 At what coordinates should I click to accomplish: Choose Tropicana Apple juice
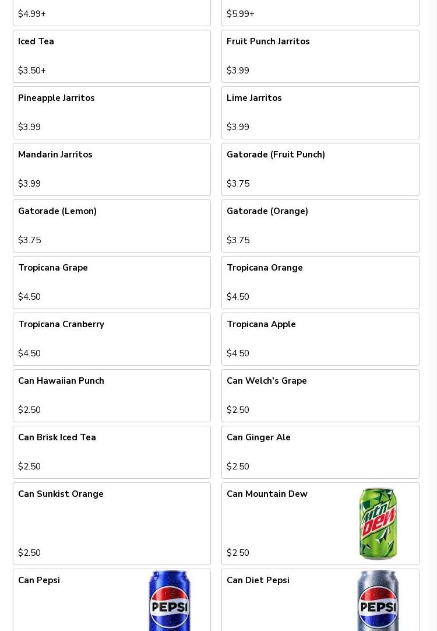coord(320,339)
